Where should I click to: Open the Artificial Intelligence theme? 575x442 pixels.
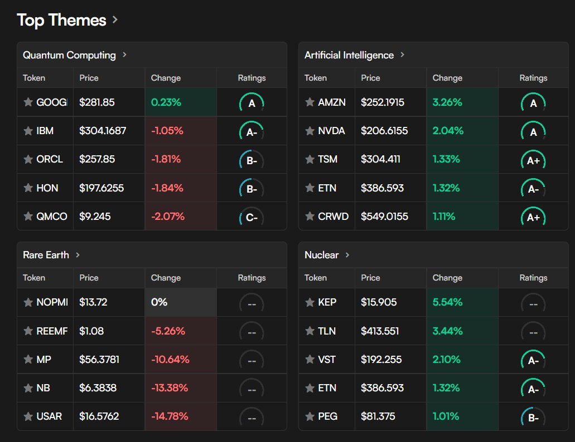tap(402, 55)
